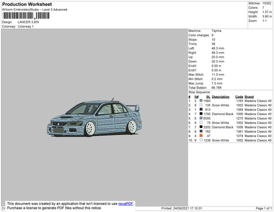Image resolution: width=274 pixels, height=212 pixels.
Task: Click the N# column header
Action: 196,97
